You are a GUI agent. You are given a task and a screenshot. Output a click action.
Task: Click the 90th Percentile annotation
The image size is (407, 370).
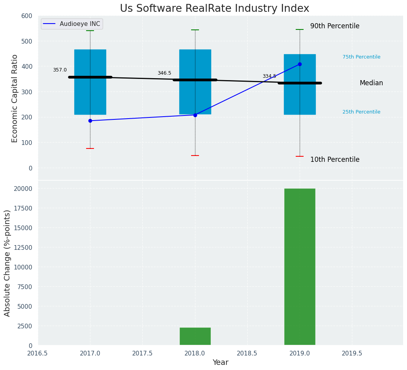pos(335,26)
